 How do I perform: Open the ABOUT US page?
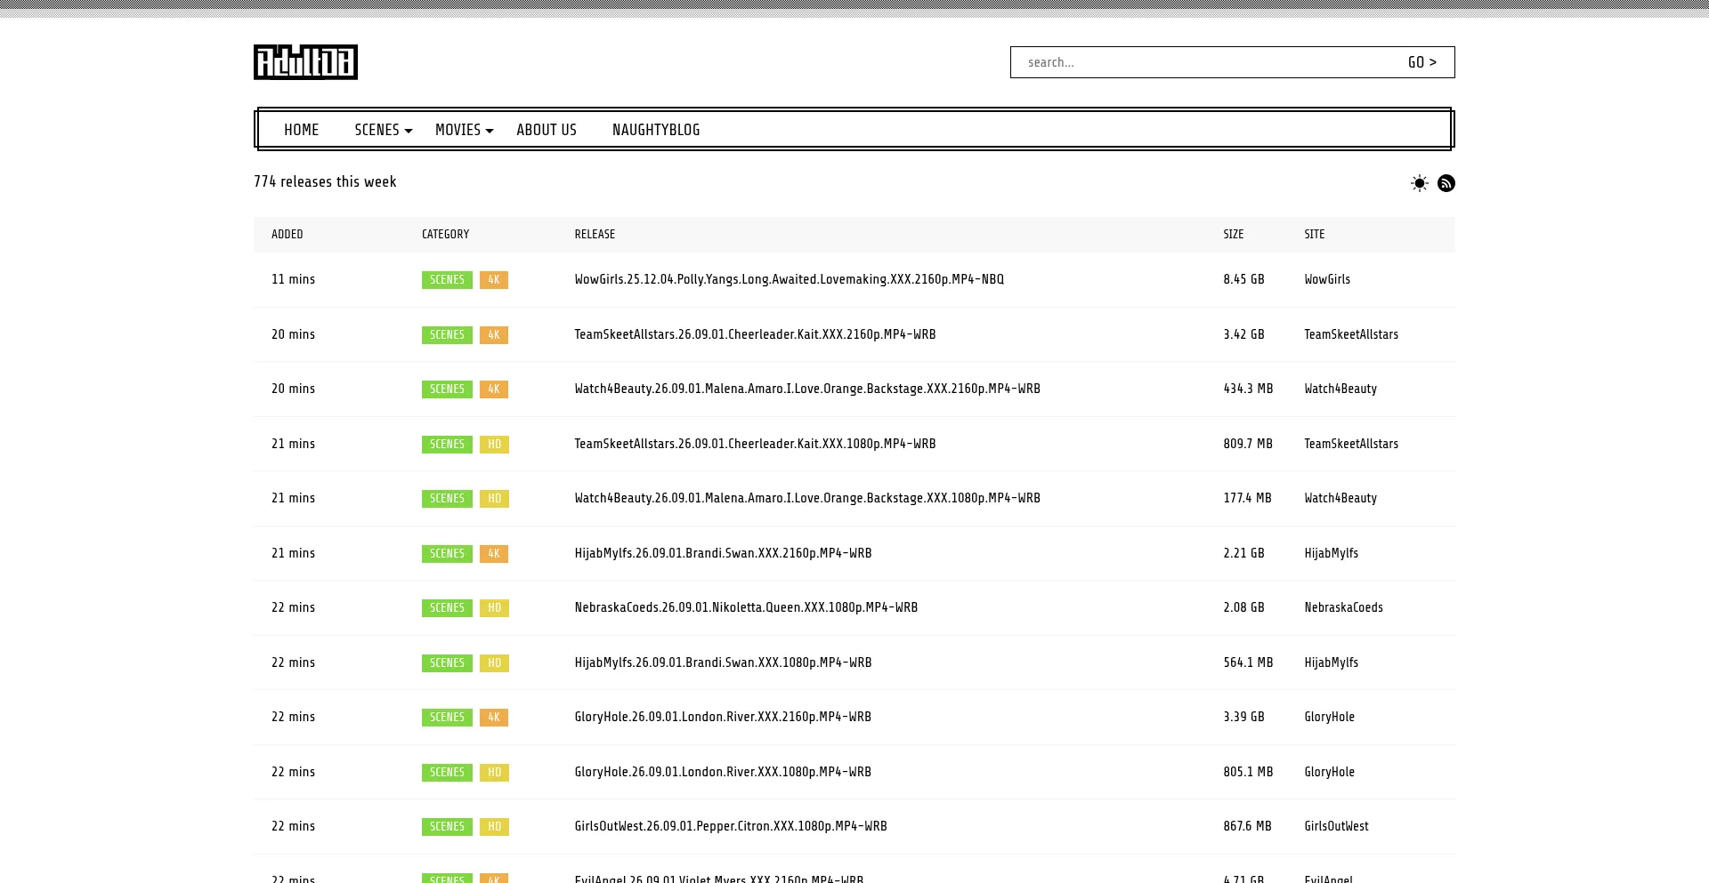click(547, 130)
